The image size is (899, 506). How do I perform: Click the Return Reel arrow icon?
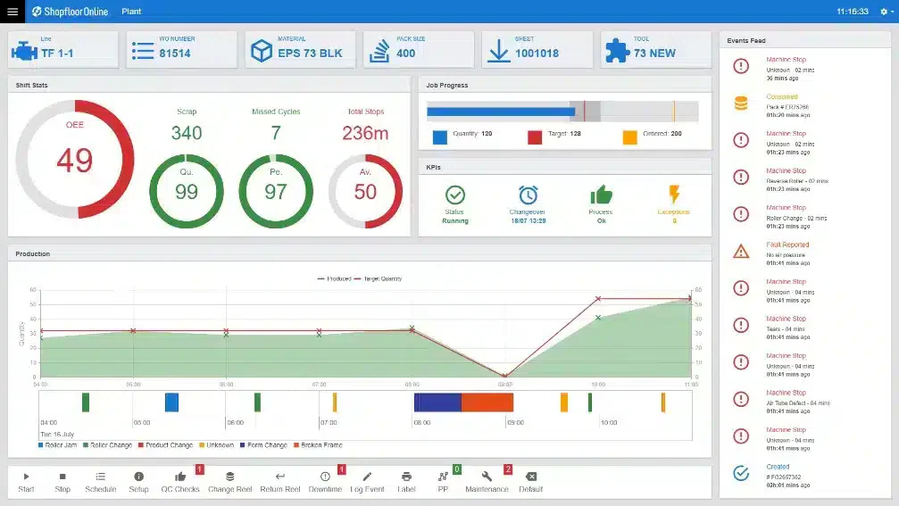pyautogui.click(x=279, y=477)
